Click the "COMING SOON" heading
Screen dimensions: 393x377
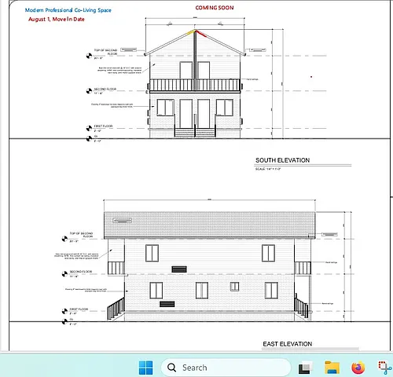click(x=215, y=8)
